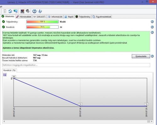Click the Ezen a ponton a merevlemez line
157x125 pixels.
pyautogui.click(x=52, y=40)
